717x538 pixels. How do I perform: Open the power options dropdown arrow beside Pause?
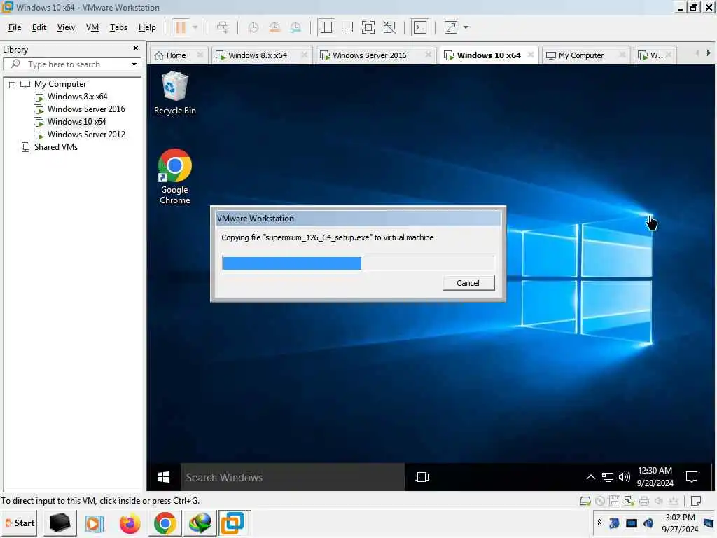pos(195,27)
